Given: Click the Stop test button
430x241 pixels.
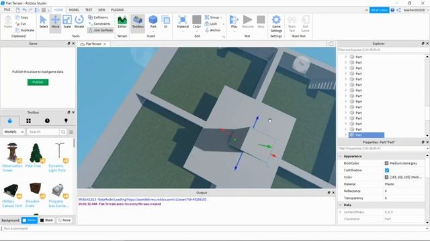Looking at the screenshot, I should [261, 22].
